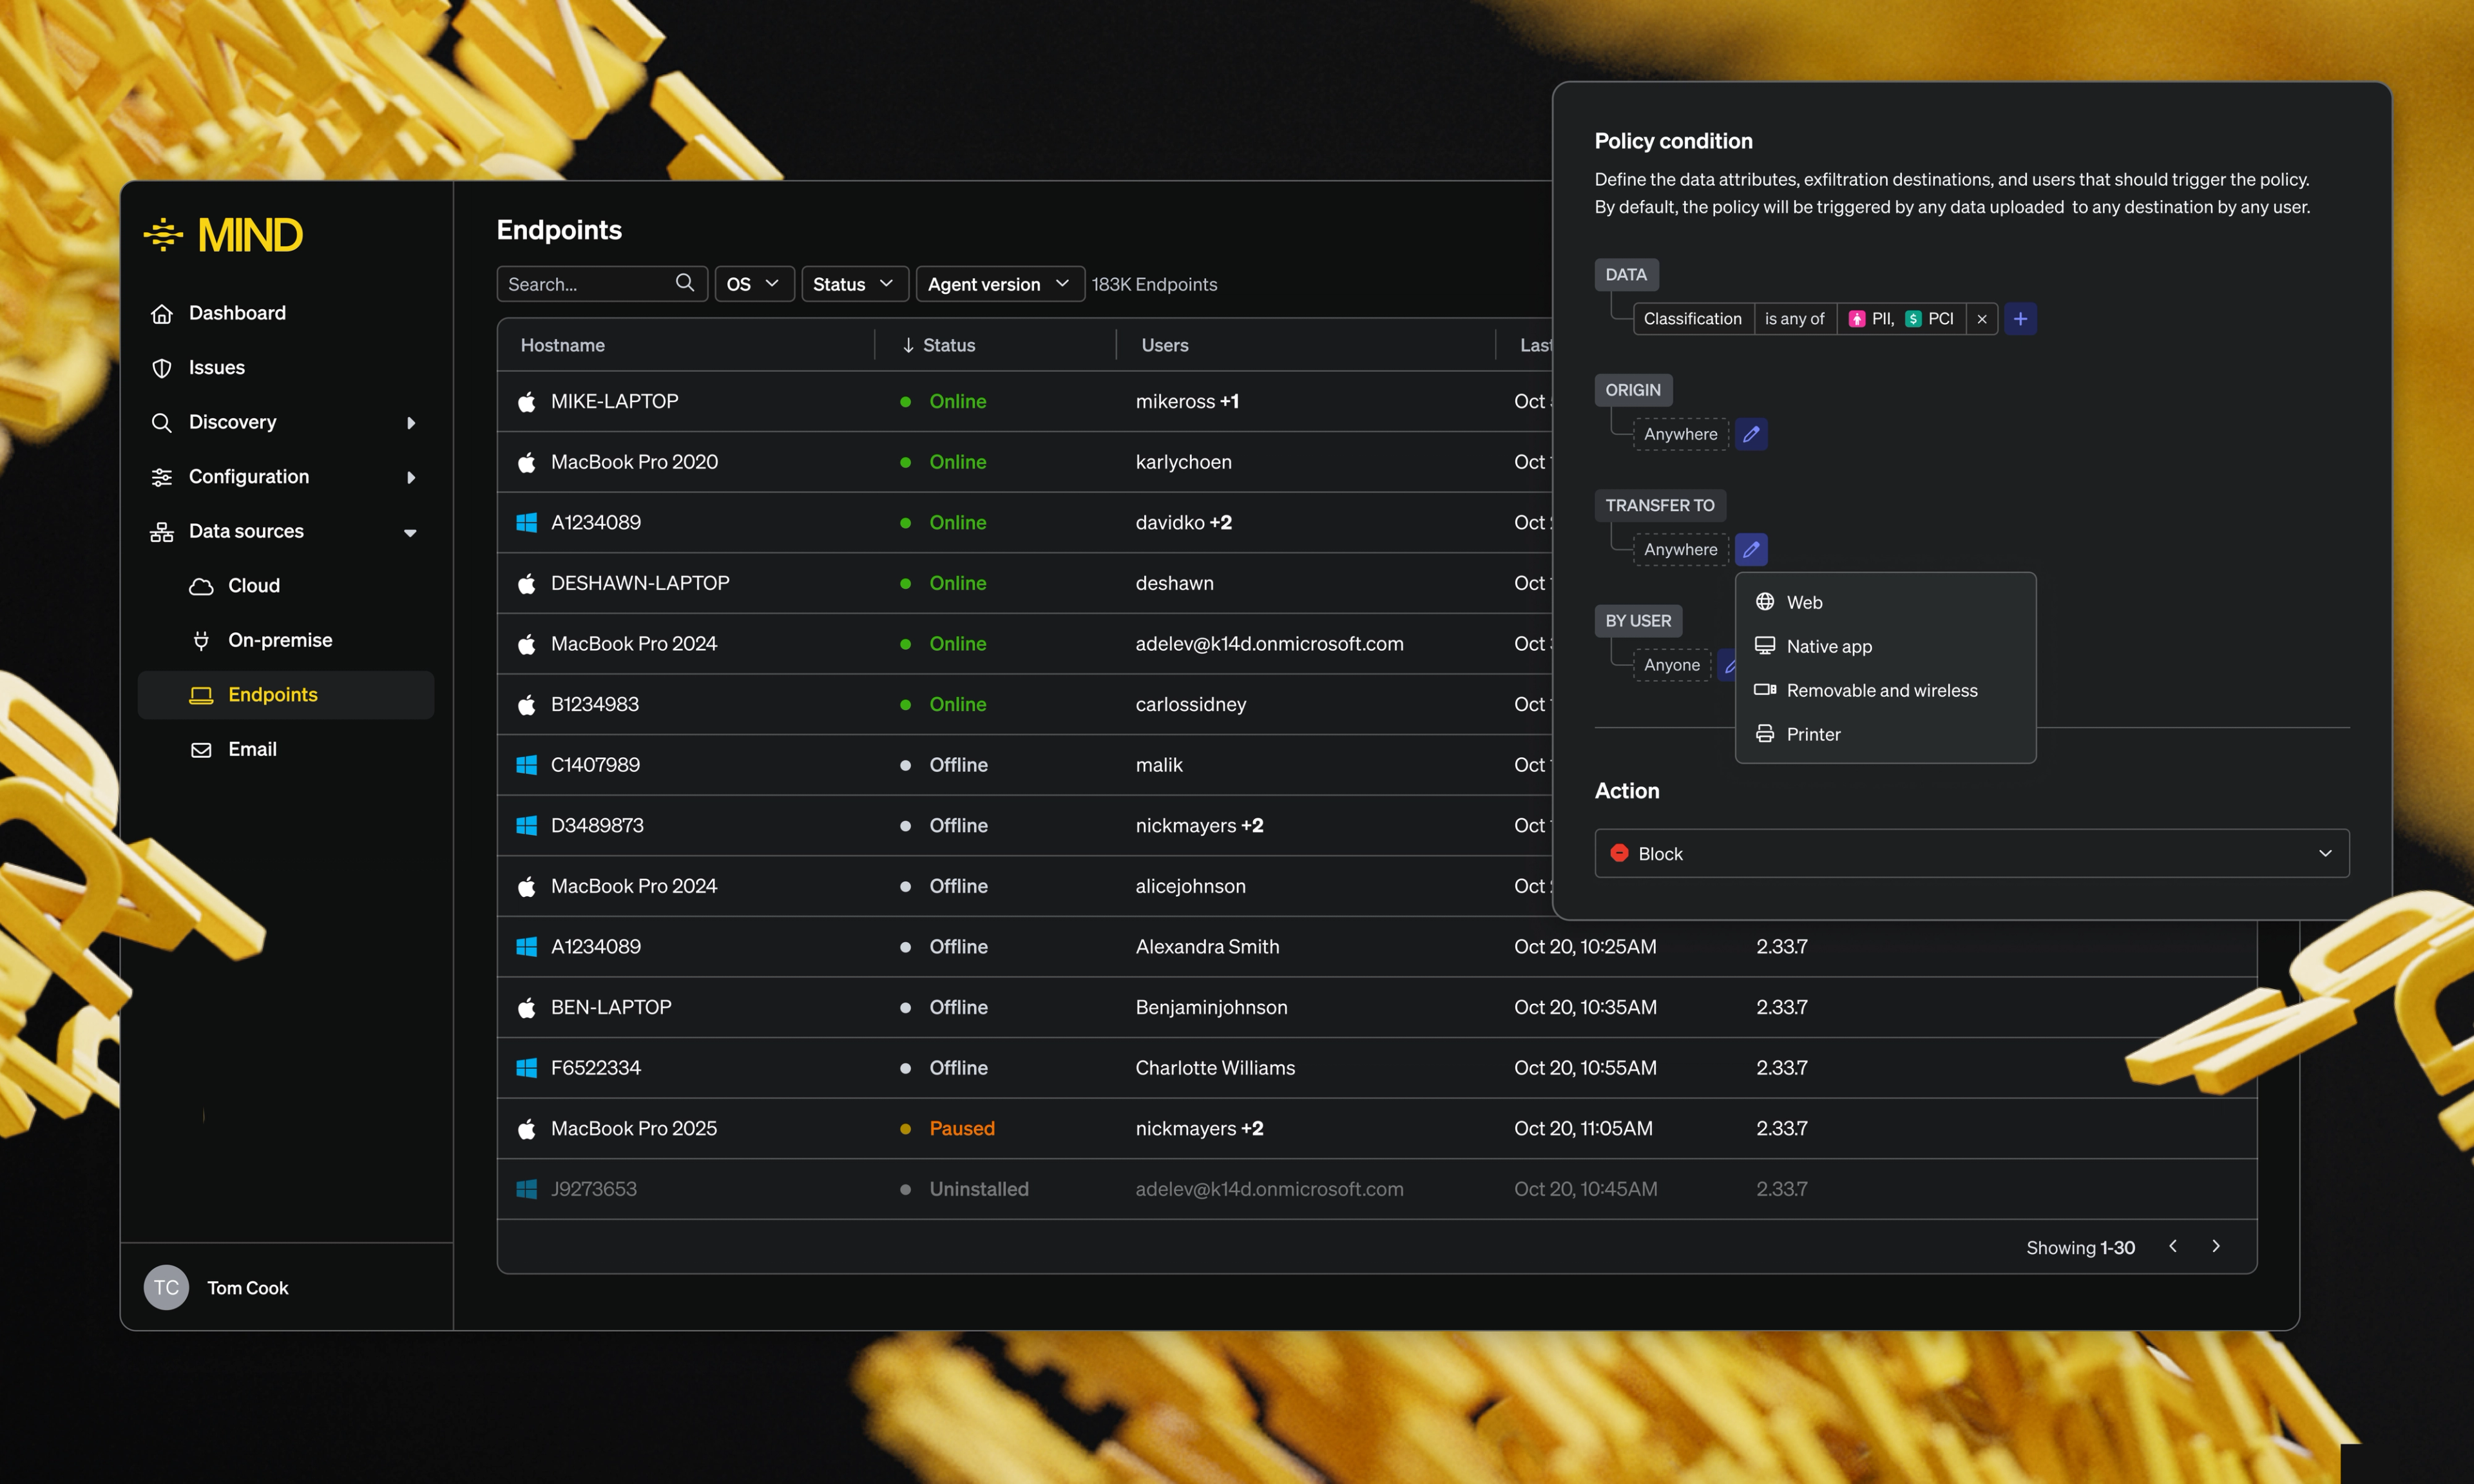Go to next page arrow
Viewport: 2474px width, 1484px height.
click(x=2215, y=1246)
